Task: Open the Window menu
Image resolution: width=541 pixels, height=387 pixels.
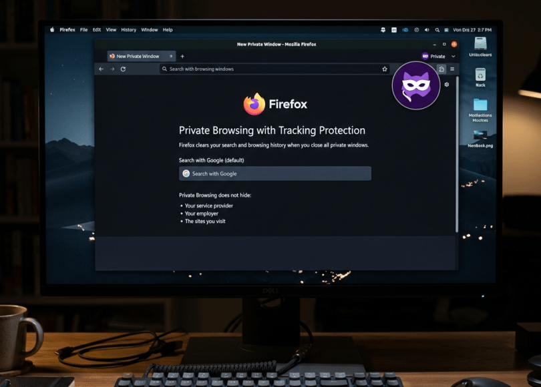Action: (150, 29)
